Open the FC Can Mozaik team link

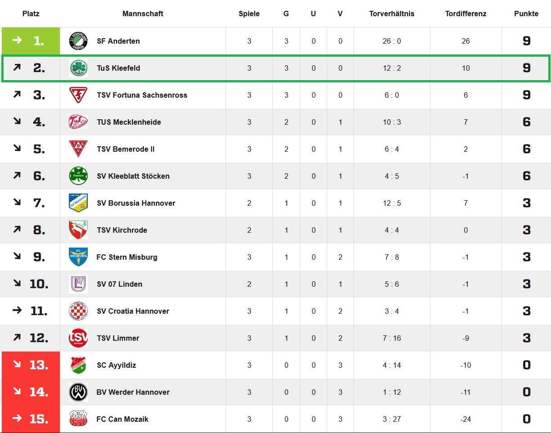[x=122, y=419]
